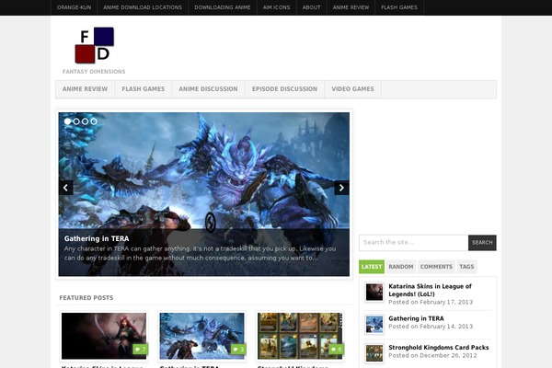Open featured Stronghold Kingdoms cards image
The height and width of the screenshot is (368, 552).
pos(300,336)
